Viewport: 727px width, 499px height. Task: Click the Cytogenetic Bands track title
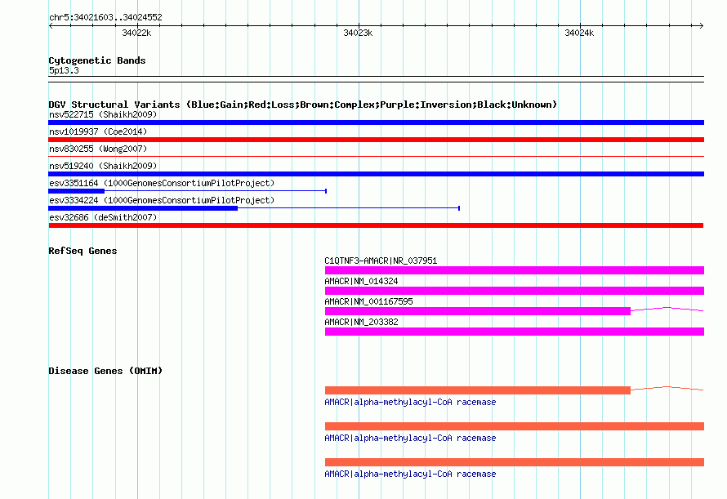click(x=97, y=60)
